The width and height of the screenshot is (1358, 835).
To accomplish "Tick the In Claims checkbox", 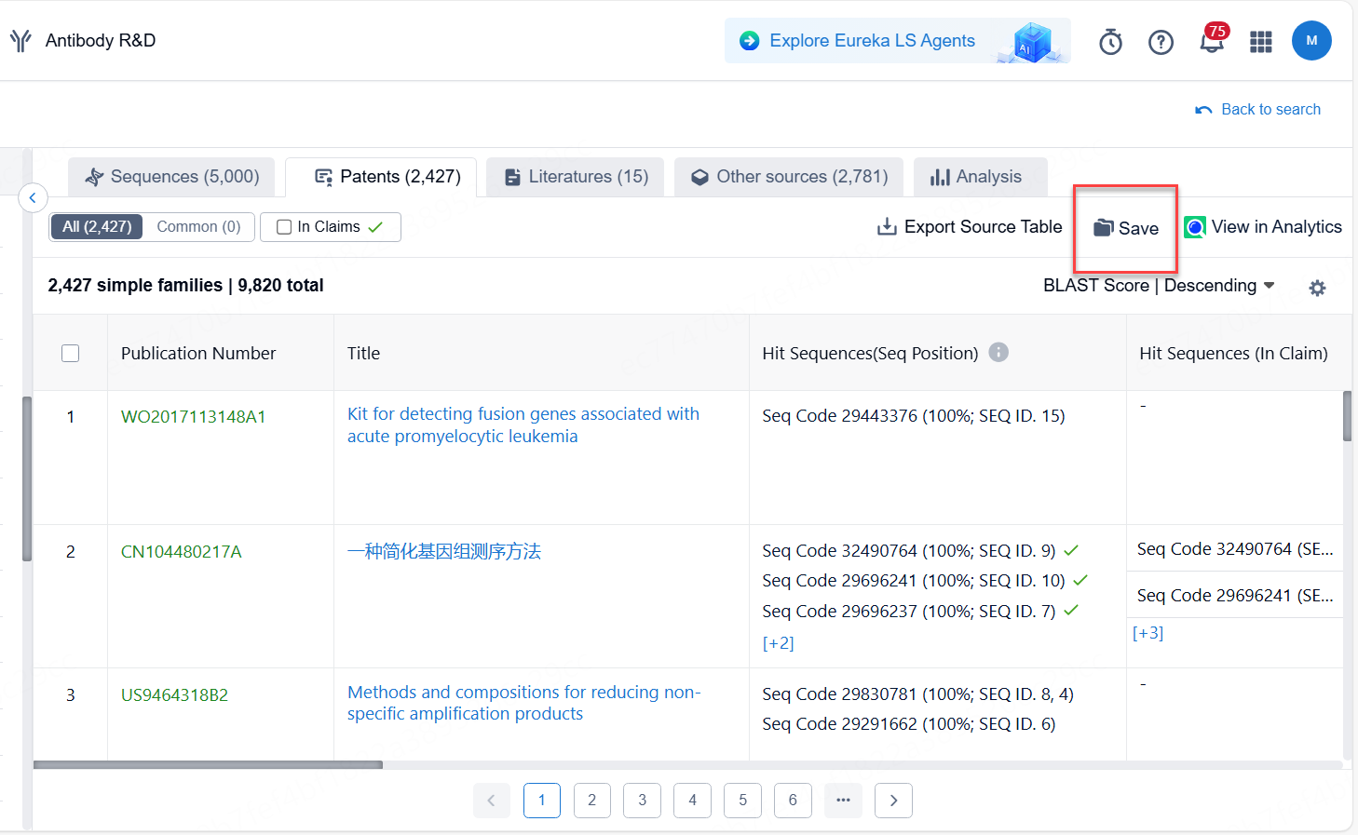I will point(285,227).
